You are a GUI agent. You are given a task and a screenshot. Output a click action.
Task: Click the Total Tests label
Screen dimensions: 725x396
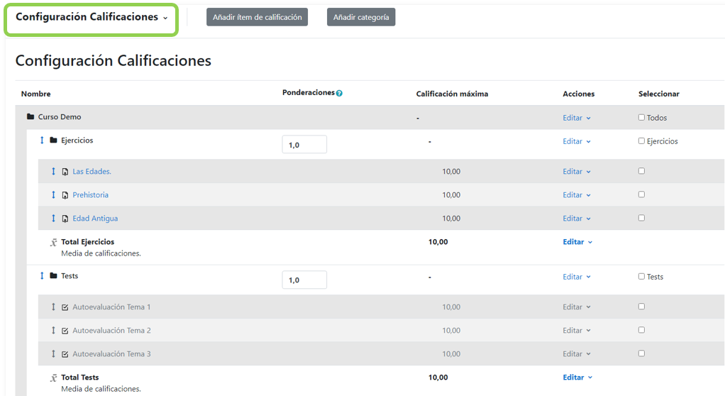(x=80, y=378)
